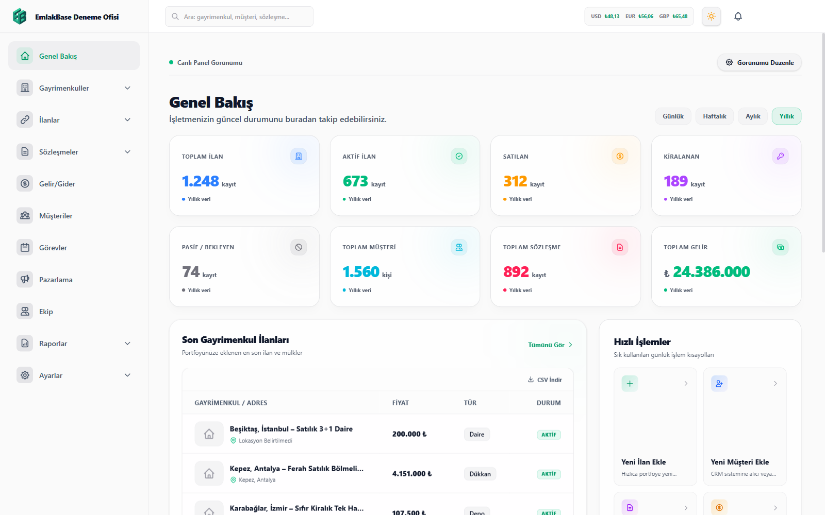
Task: Click the Raporlar chart icon
Action: pyautogui.click(x=25, y=343)
